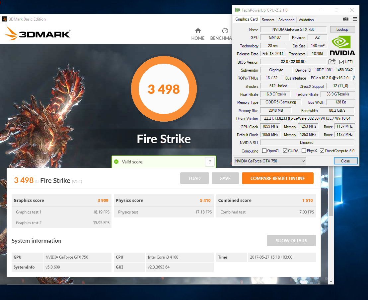
Task: Click the Texture Fillrate 33.9 GTexel/s field
Action: pos(337,94)
